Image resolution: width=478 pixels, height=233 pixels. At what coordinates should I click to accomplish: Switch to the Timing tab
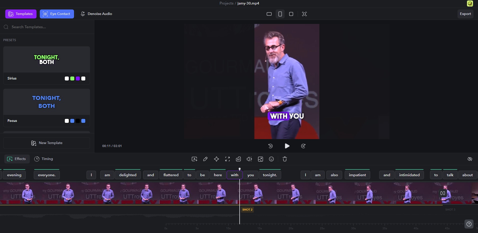(x=44, y=159)
